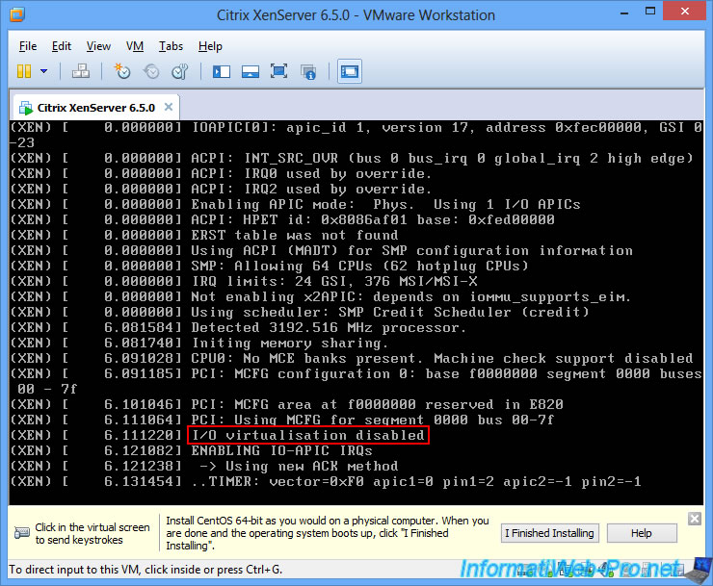This screenshot has height=586, width=713.
Task: Toggle the console view button
Action: click(x=349, y=71)
